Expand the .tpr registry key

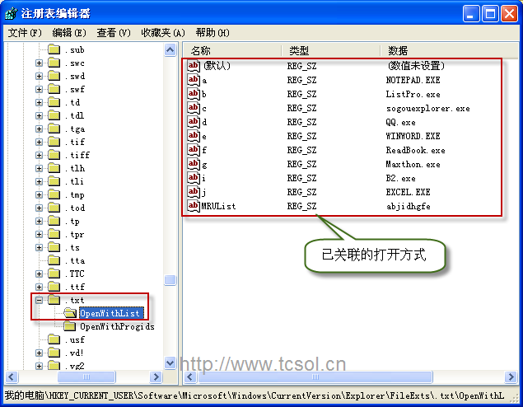[39, 235]
